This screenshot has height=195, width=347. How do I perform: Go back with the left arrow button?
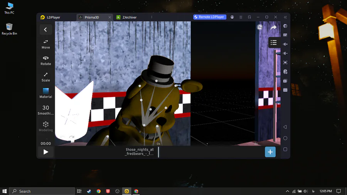[45, 29]
